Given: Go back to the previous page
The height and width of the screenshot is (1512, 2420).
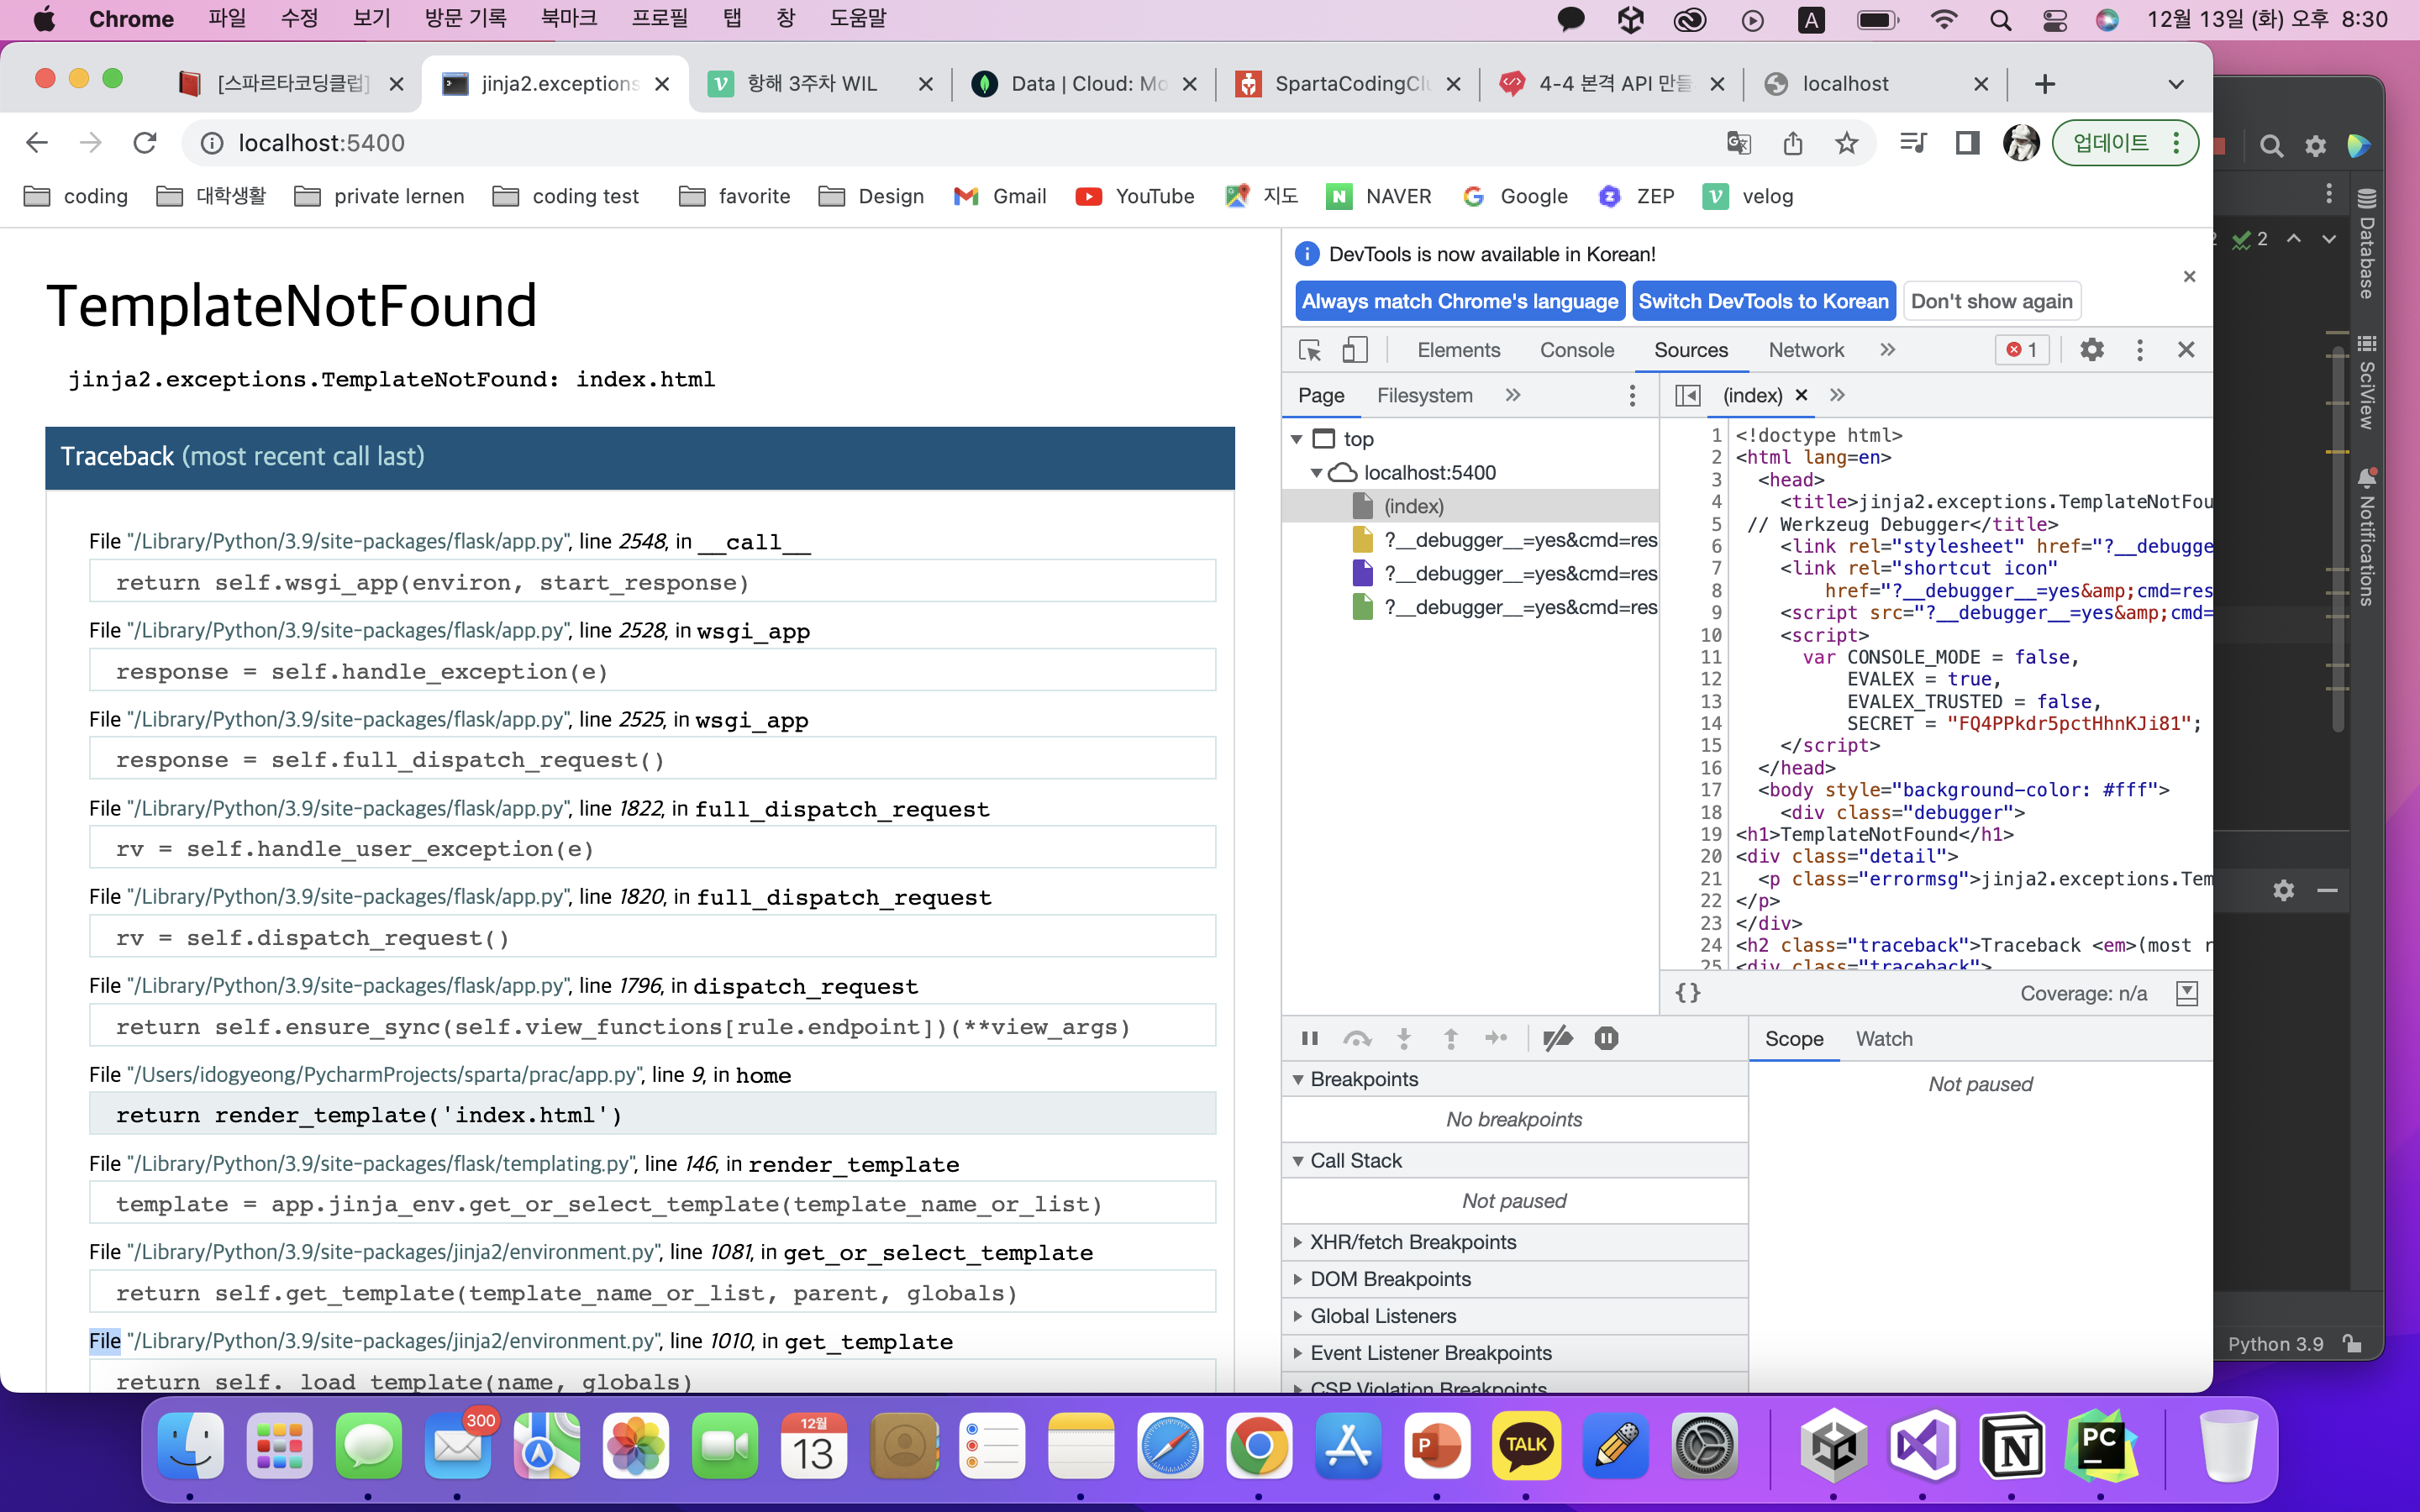Looking at the screenshot, I should coord(37,143).
